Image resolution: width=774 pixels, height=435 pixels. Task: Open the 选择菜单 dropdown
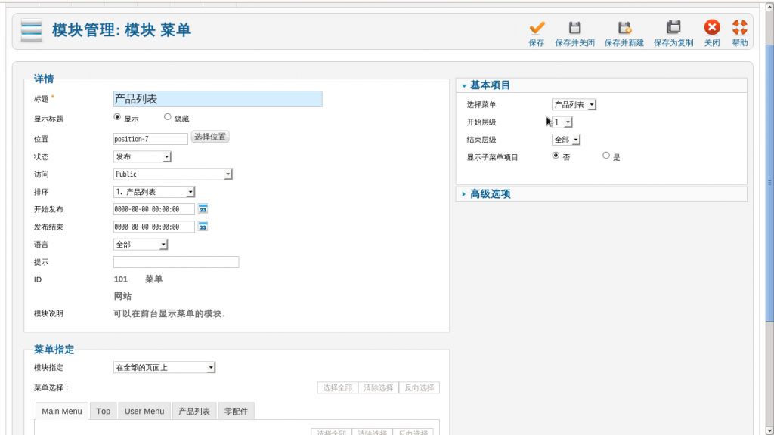click(574, 105)
